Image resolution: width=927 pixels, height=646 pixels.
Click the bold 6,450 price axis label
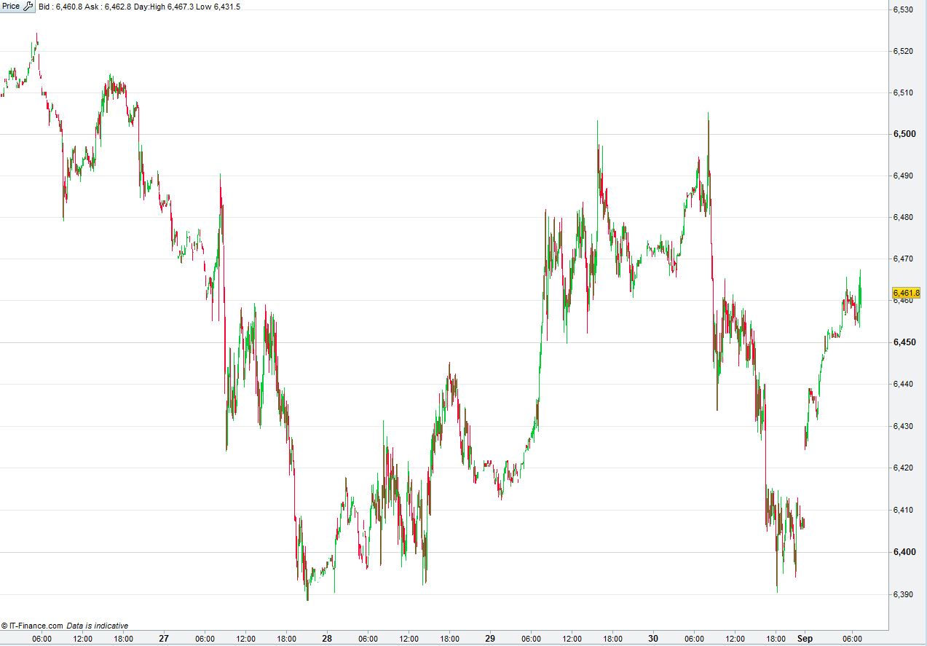pyautogui.click(x=903, y=342)
